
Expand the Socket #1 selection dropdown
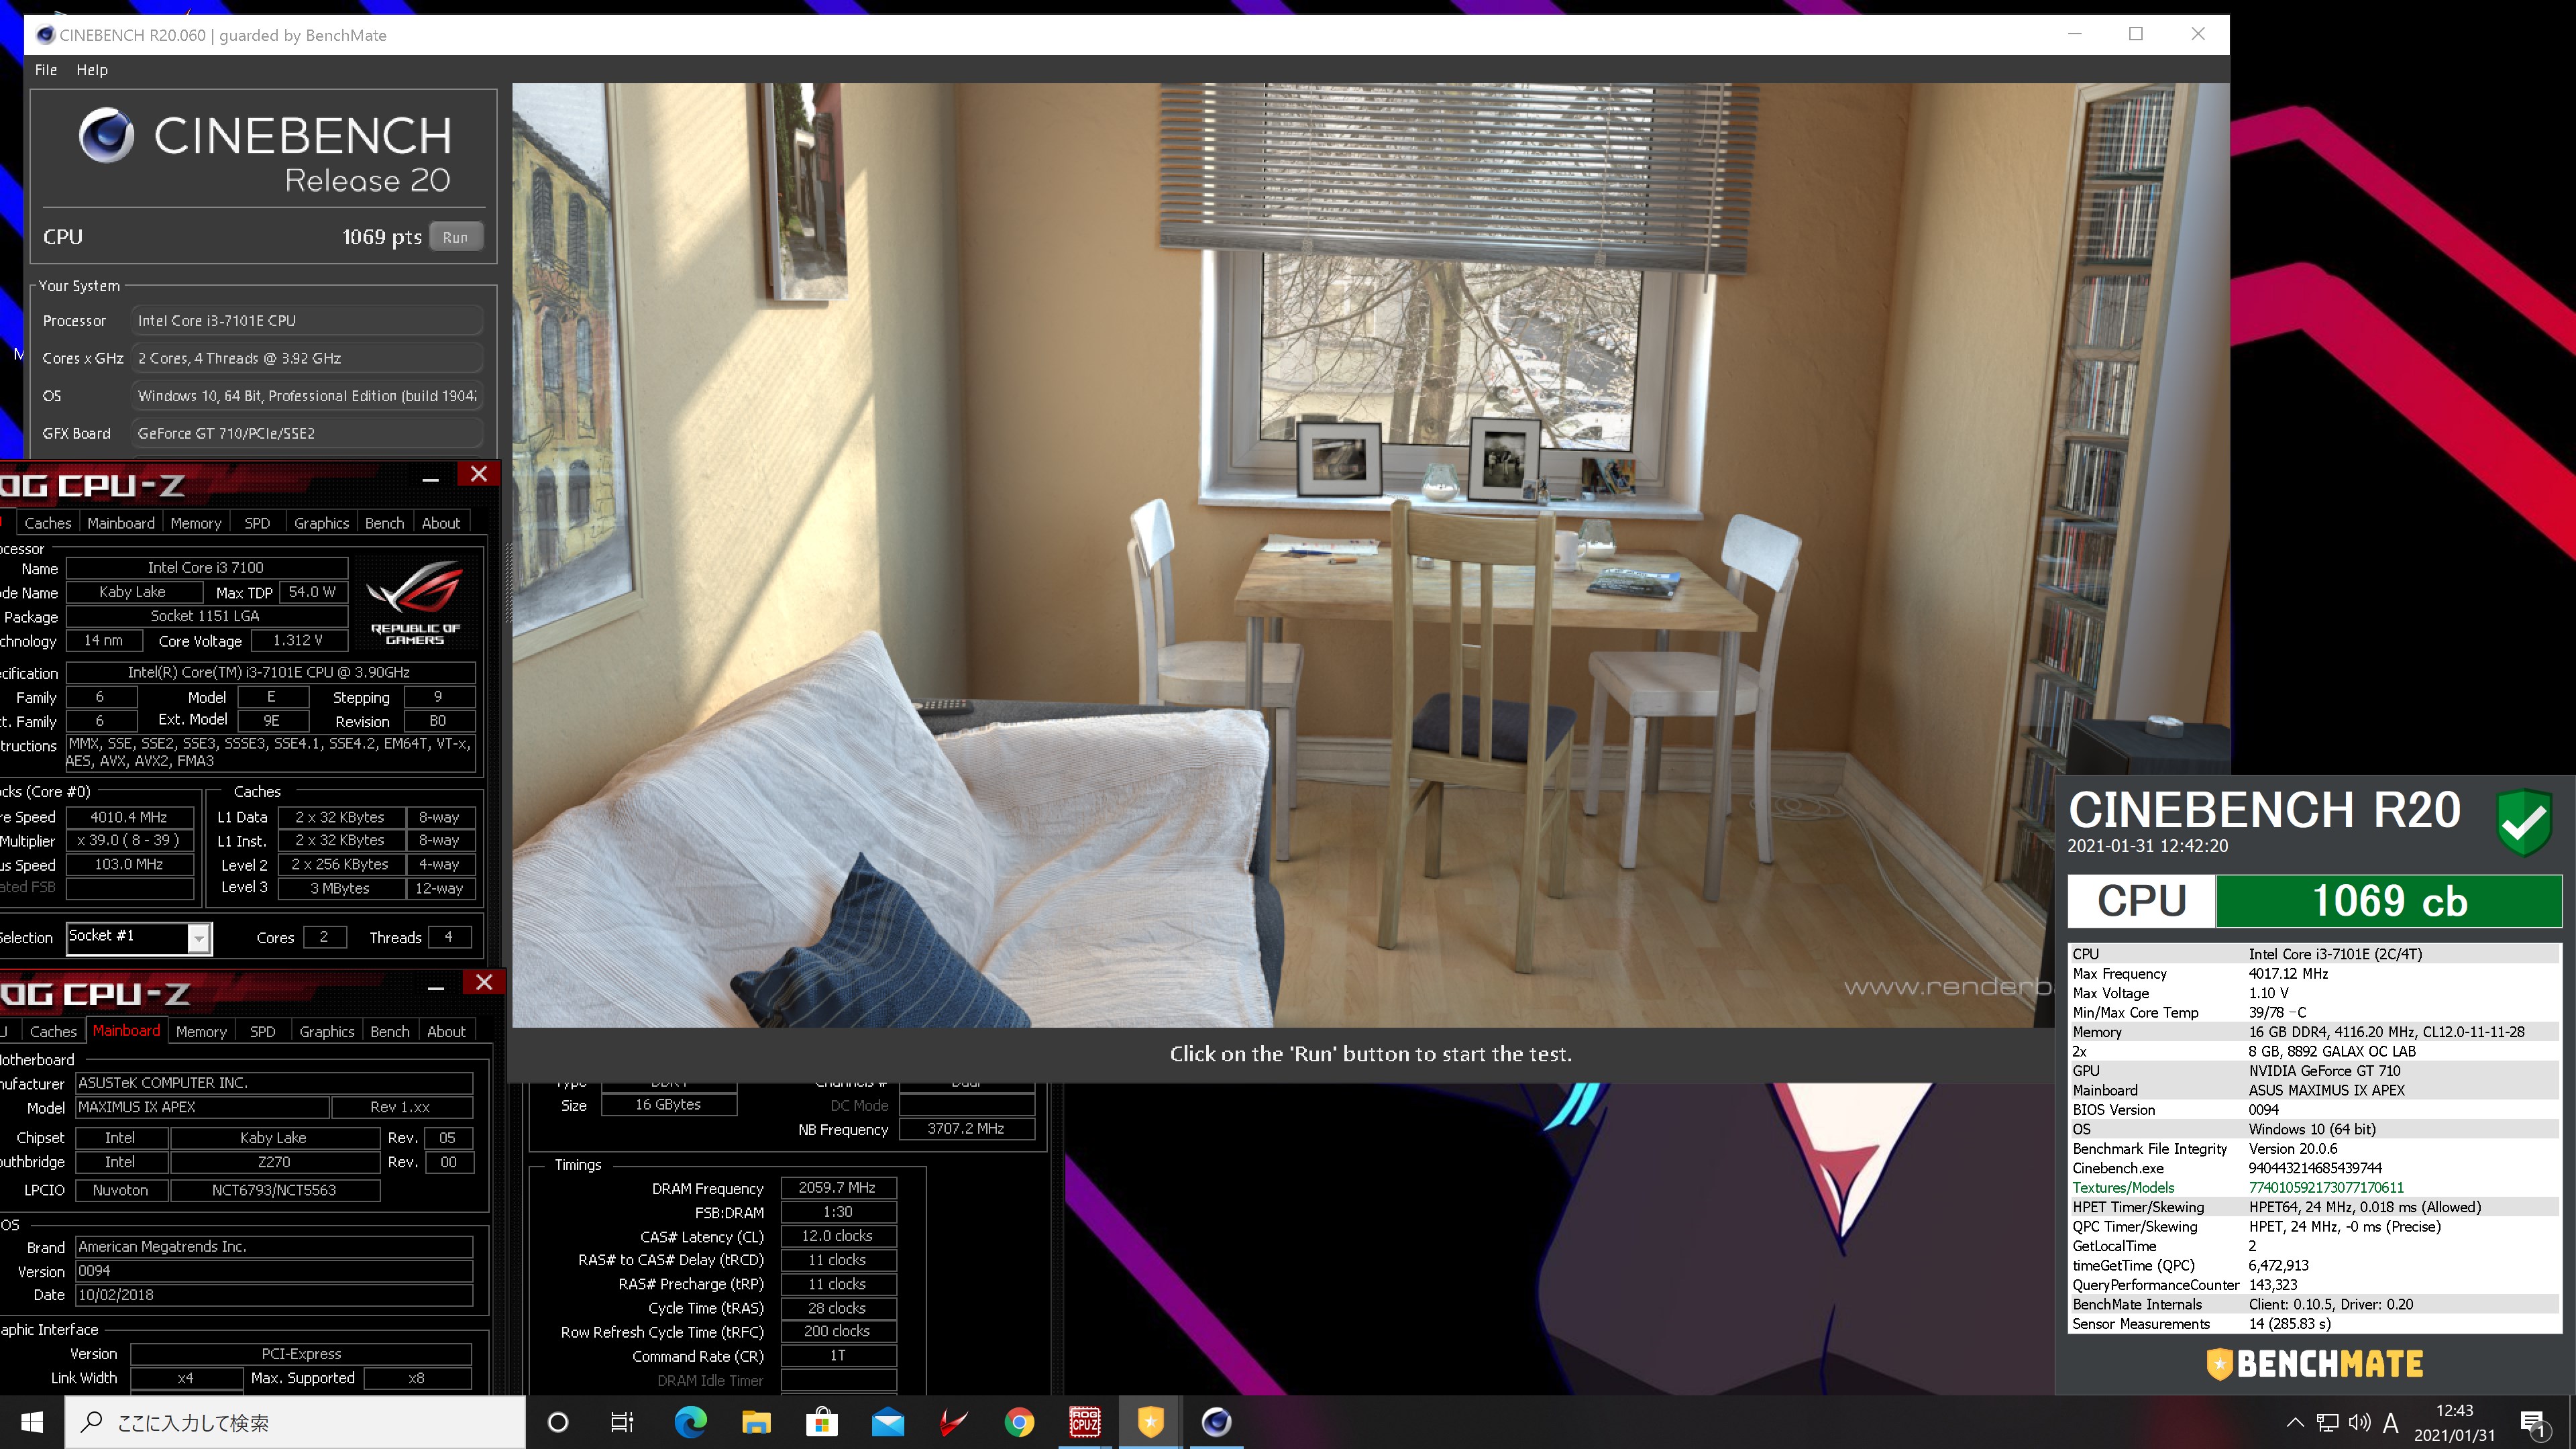coord(199,938)
